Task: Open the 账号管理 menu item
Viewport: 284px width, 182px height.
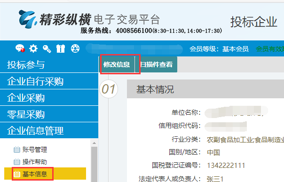Action: pyautogui.click(x=35, y=150)
